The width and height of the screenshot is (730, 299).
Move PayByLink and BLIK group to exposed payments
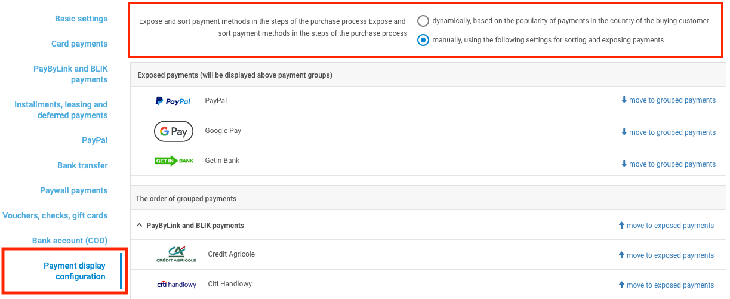click(x=666, y=226)
